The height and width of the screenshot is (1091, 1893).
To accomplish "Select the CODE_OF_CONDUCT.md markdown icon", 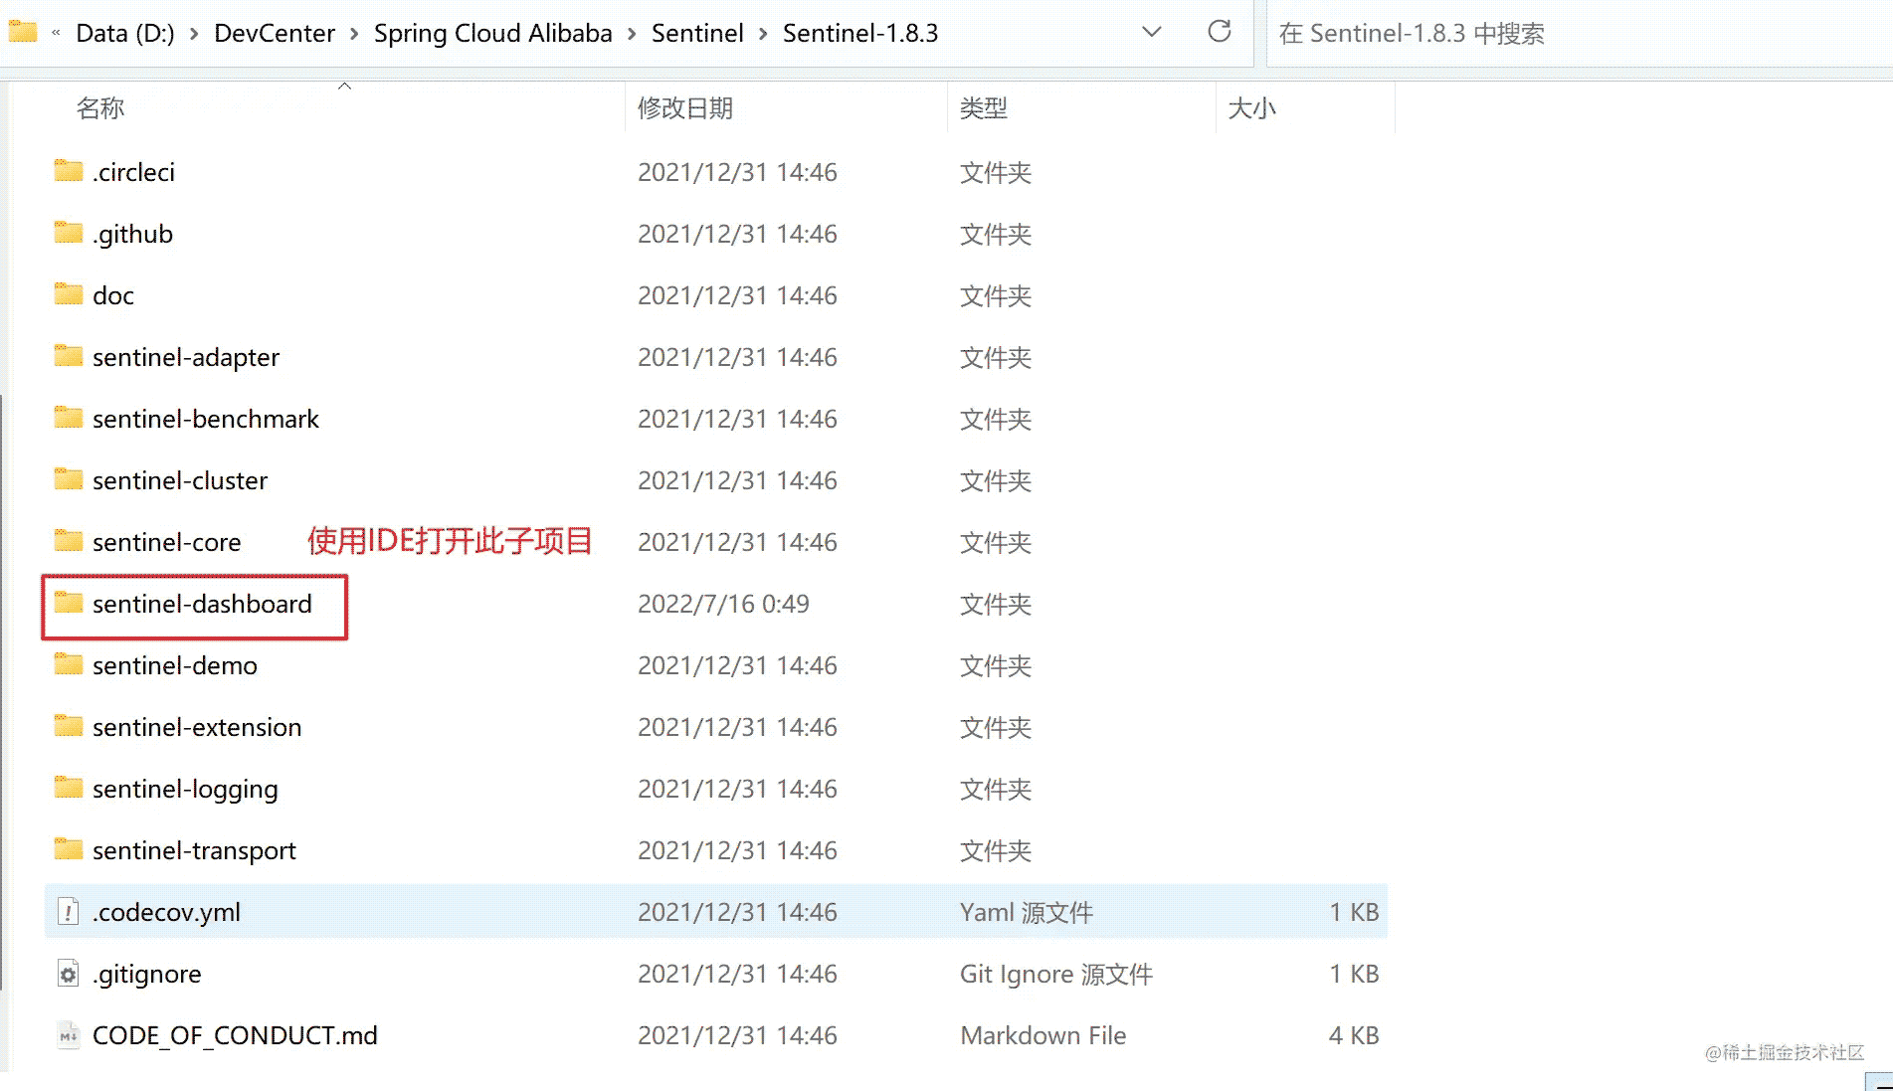I will pos(68,1035).
